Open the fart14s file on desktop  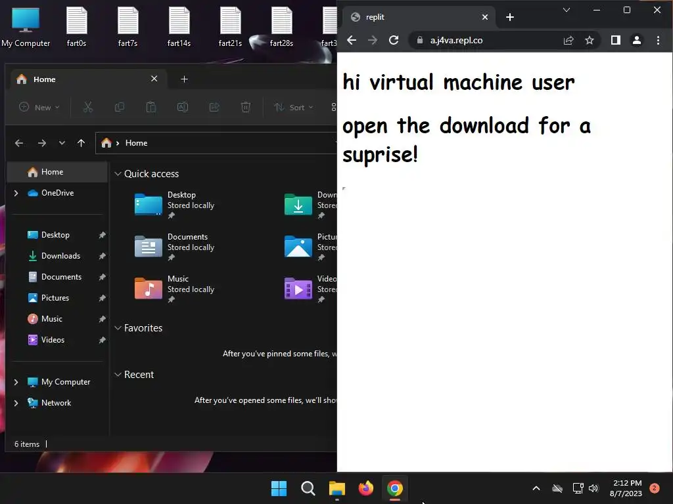pos(179,26)
